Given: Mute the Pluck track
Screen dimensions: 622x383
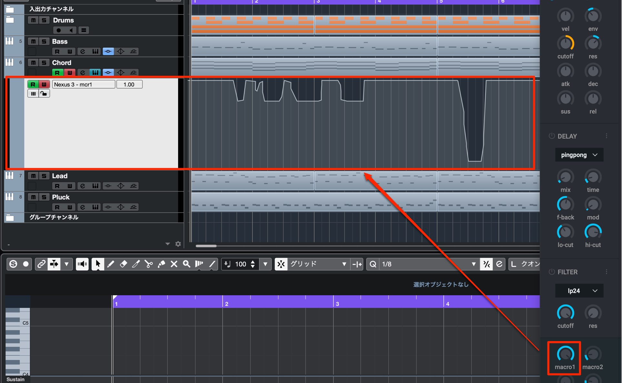Looking at the screenshot, I should (33, 197).
